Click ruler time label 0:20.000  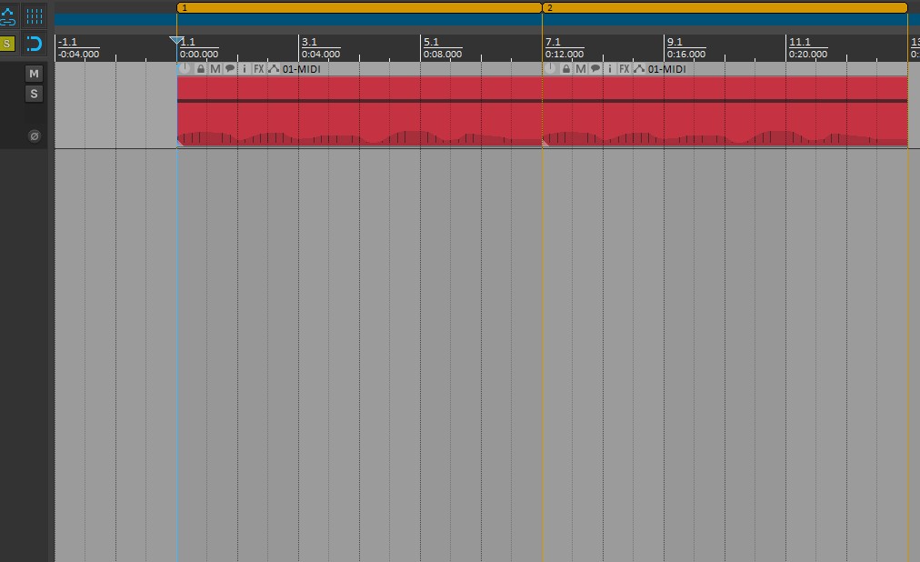pos(808,54)
